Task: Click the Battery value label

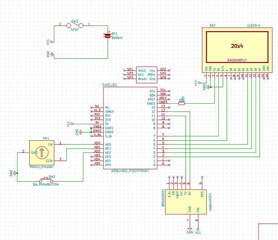Action: tap(117, 38)
